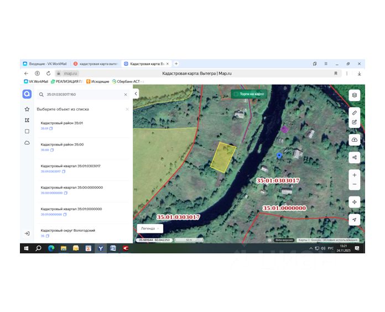Collapse the search side panel
Image resolution: width=385 pixels, height=312 pixels.
coord(136,93)
